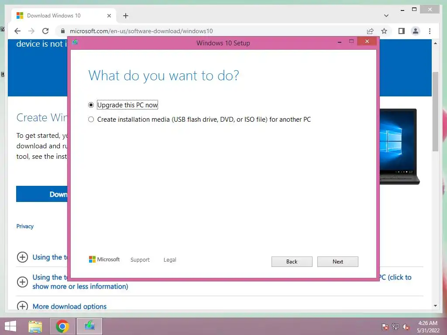Open Action Center flag tray icon
The image size is (447, 335).
point(385,326)
